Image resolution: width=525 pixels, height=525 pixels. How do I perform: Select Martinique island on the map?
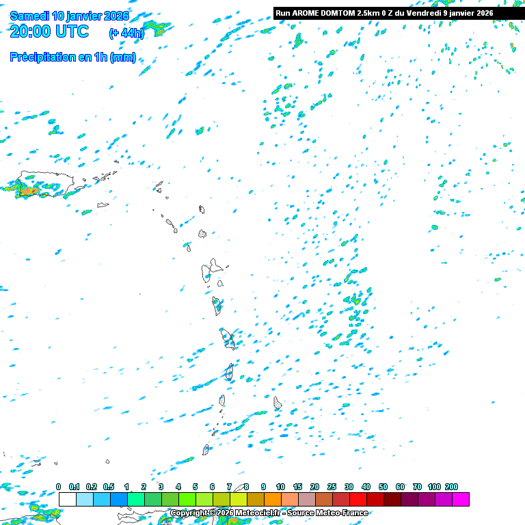(228, 338)
